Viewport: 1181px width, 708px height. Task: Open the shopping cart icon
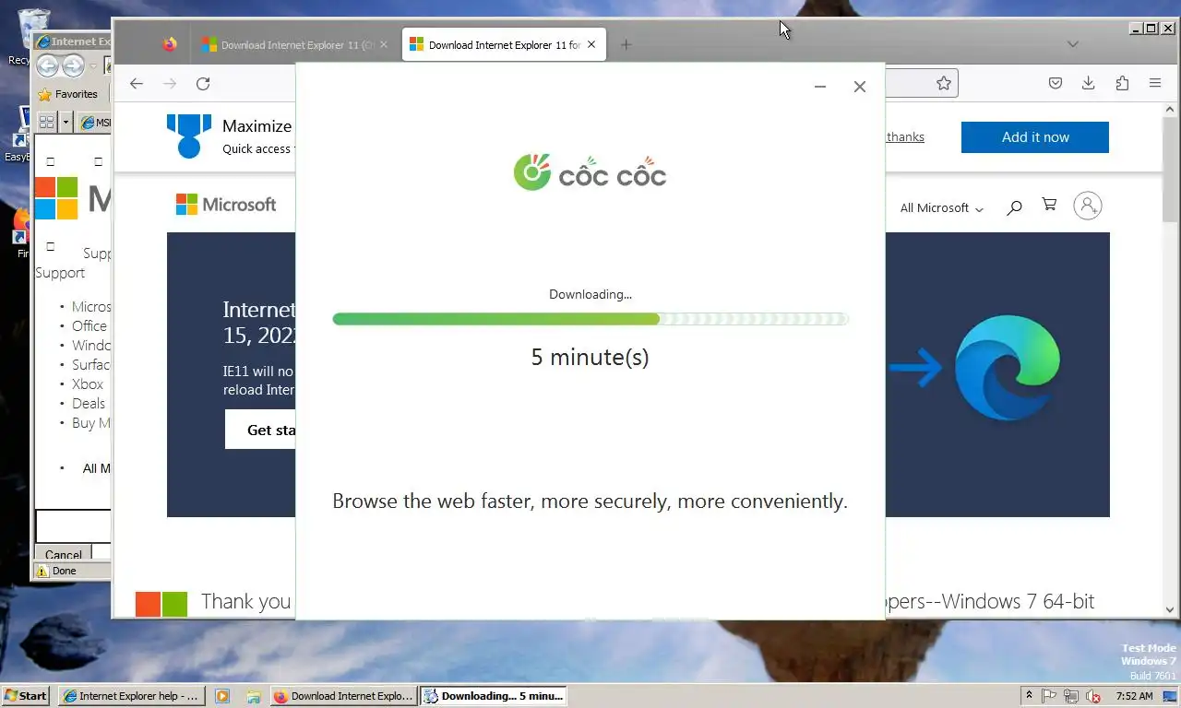coord(1049,205)
